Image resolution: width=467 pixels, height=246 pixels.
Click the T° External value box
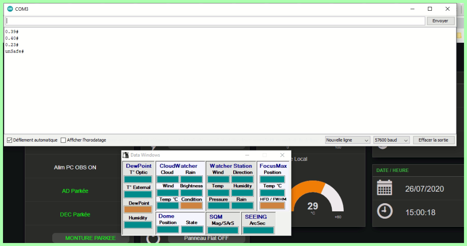click(138, 195)
